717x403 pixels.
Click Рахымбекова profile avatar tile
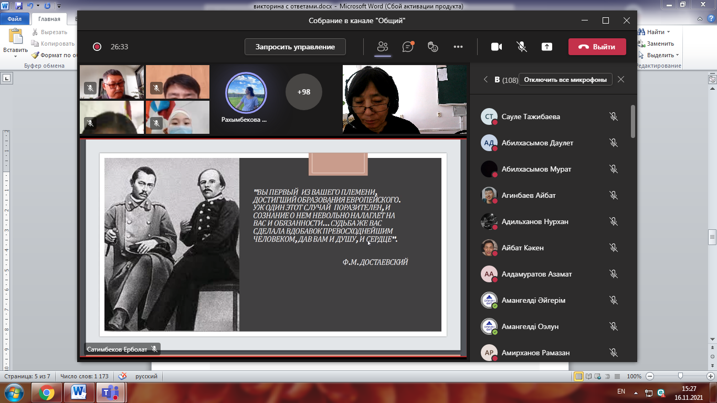[x=246, y=92]
